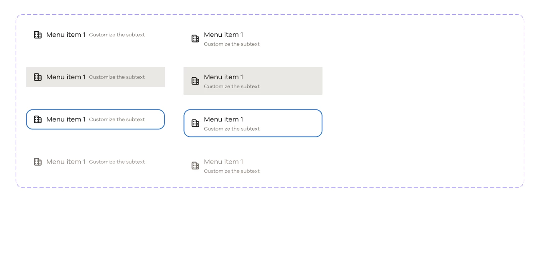Click dimmed building icon of disabled two-line item
The image size is (545, 268).
coord(195,166)
